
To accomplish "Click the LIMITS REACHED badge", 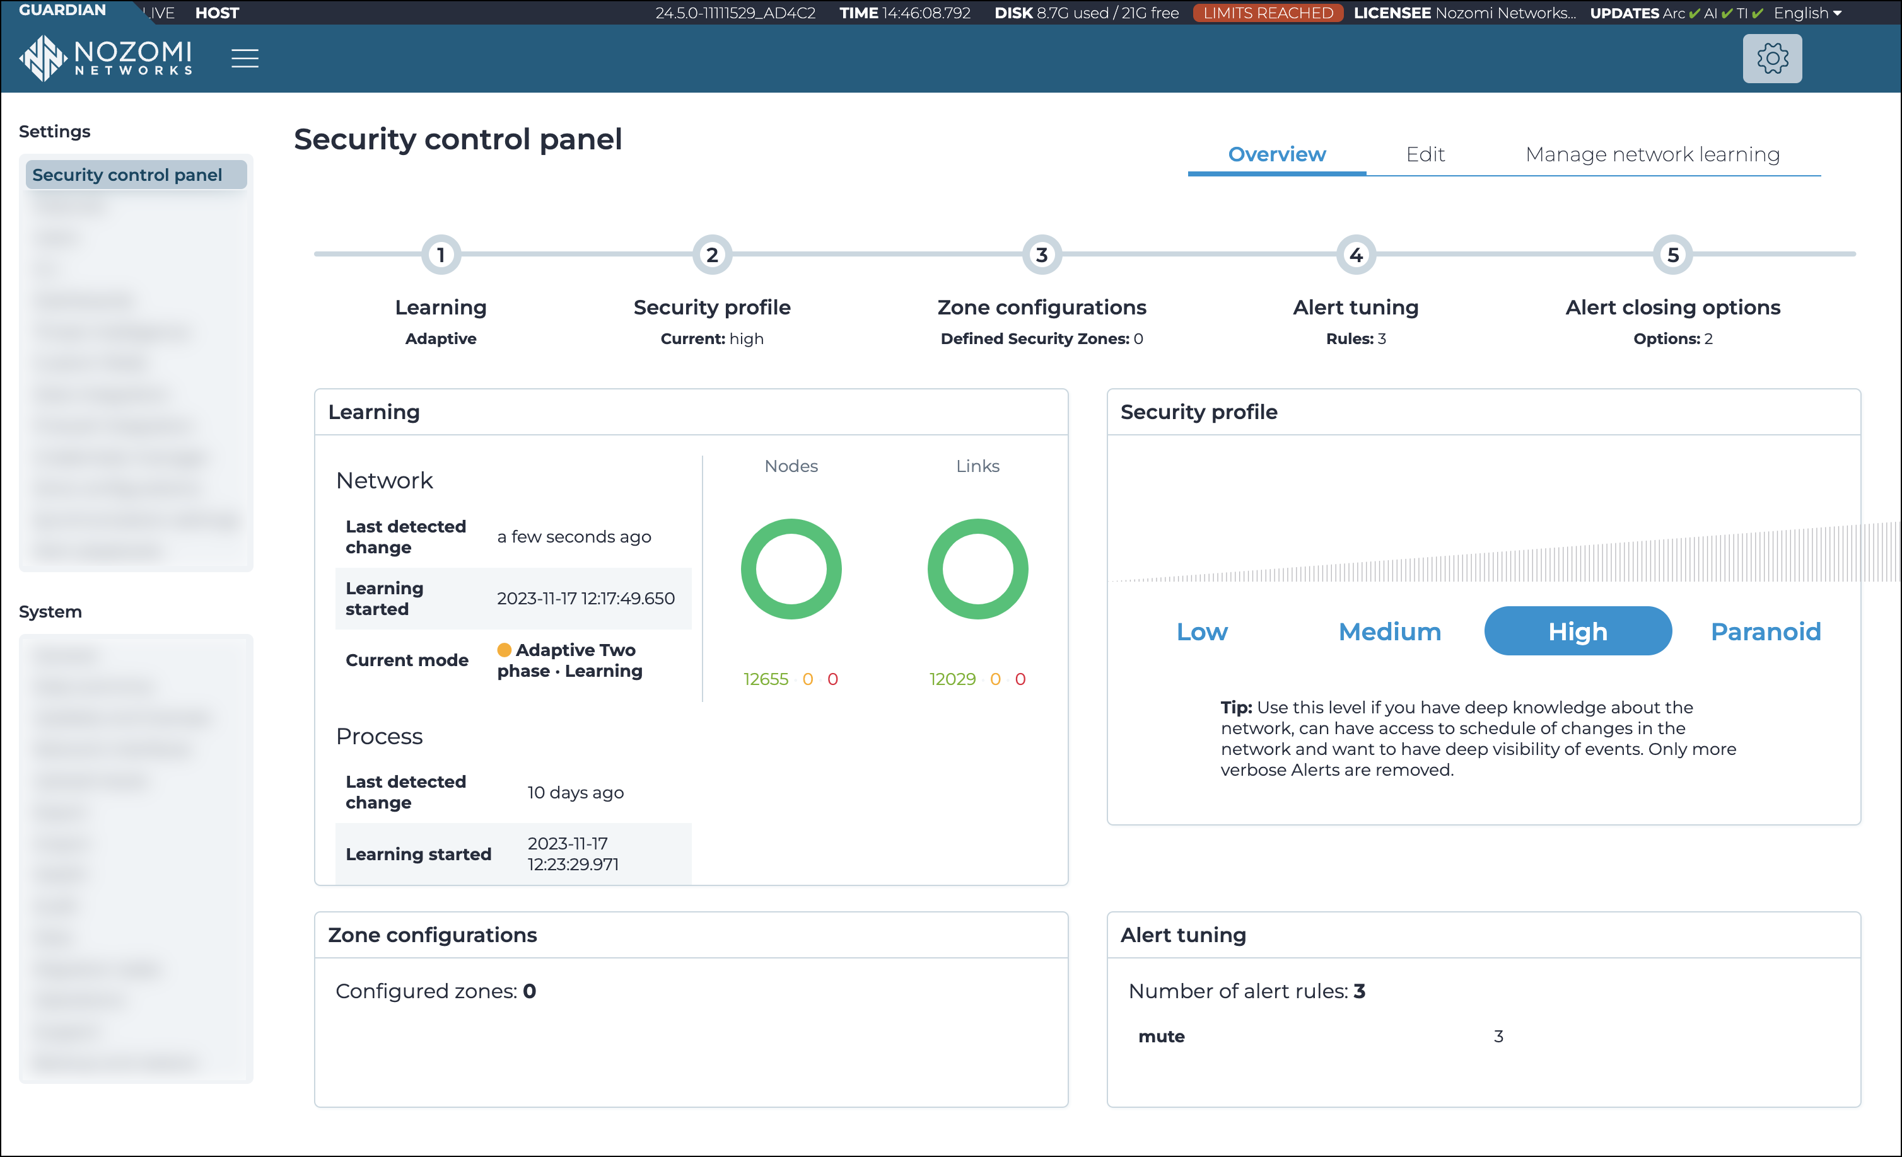I will (x=1268, y=13).
